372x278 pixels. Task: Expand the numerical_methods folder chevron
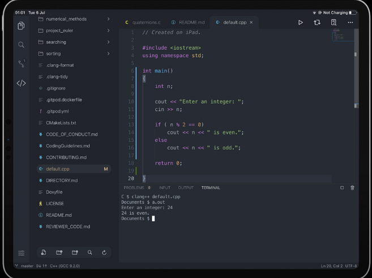tap(108, 19)
